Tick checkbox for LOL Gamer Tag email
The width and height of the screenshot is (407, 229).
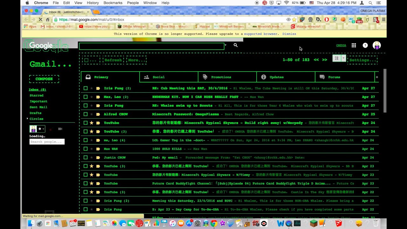pyautogui.click(x=86, y=140)
